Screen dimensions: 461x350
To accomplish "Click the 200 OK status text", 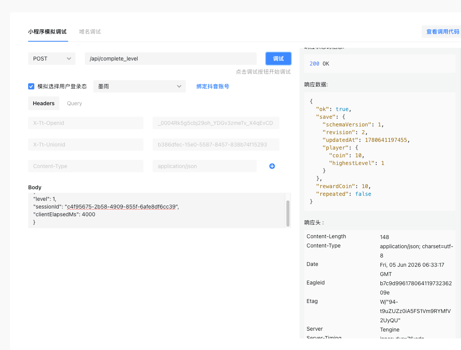I will click(319, 64).
